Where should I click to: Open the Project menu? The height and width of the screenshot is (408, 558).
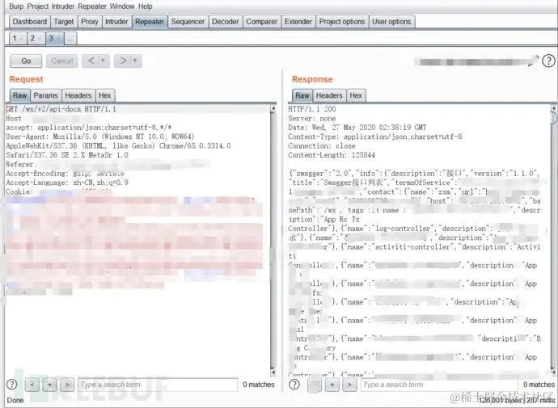coord(38,6)
